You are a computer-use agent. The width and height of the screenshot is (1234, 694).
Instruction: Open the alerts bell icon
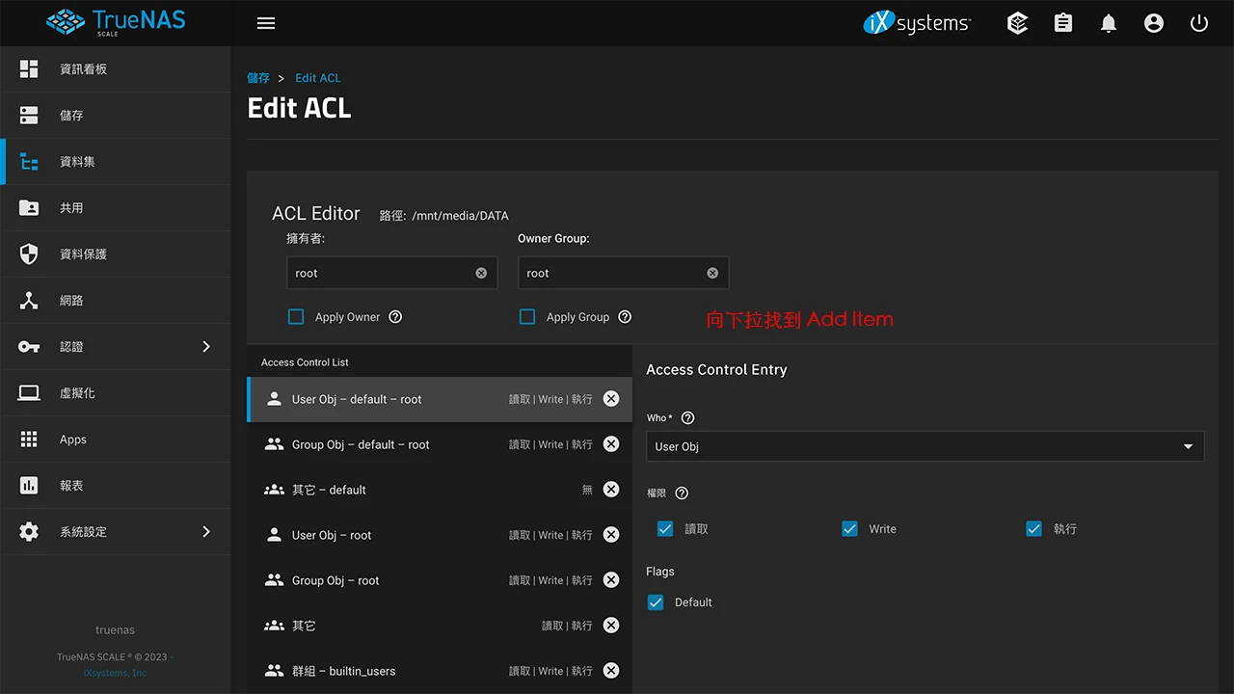pyautogui.click(x=1109, y=23)
